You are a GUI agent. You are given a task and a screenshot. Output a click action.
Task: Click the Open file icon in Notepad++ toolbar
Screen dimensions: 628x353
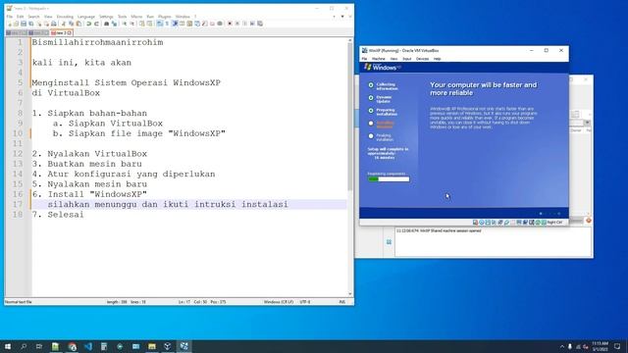17,24
